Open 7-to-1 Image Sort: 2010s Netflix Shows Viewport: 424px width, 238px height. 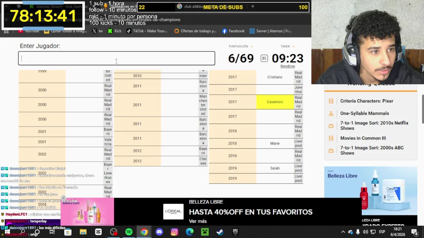pos(374,126)
